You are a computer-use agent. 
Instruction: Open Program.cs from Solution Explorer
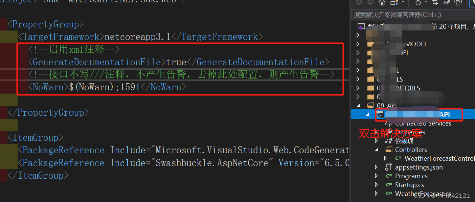pos(411,176)
